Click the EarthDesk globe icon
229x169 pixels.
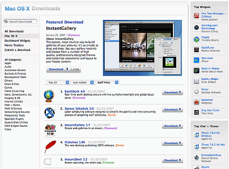[49, 96]
